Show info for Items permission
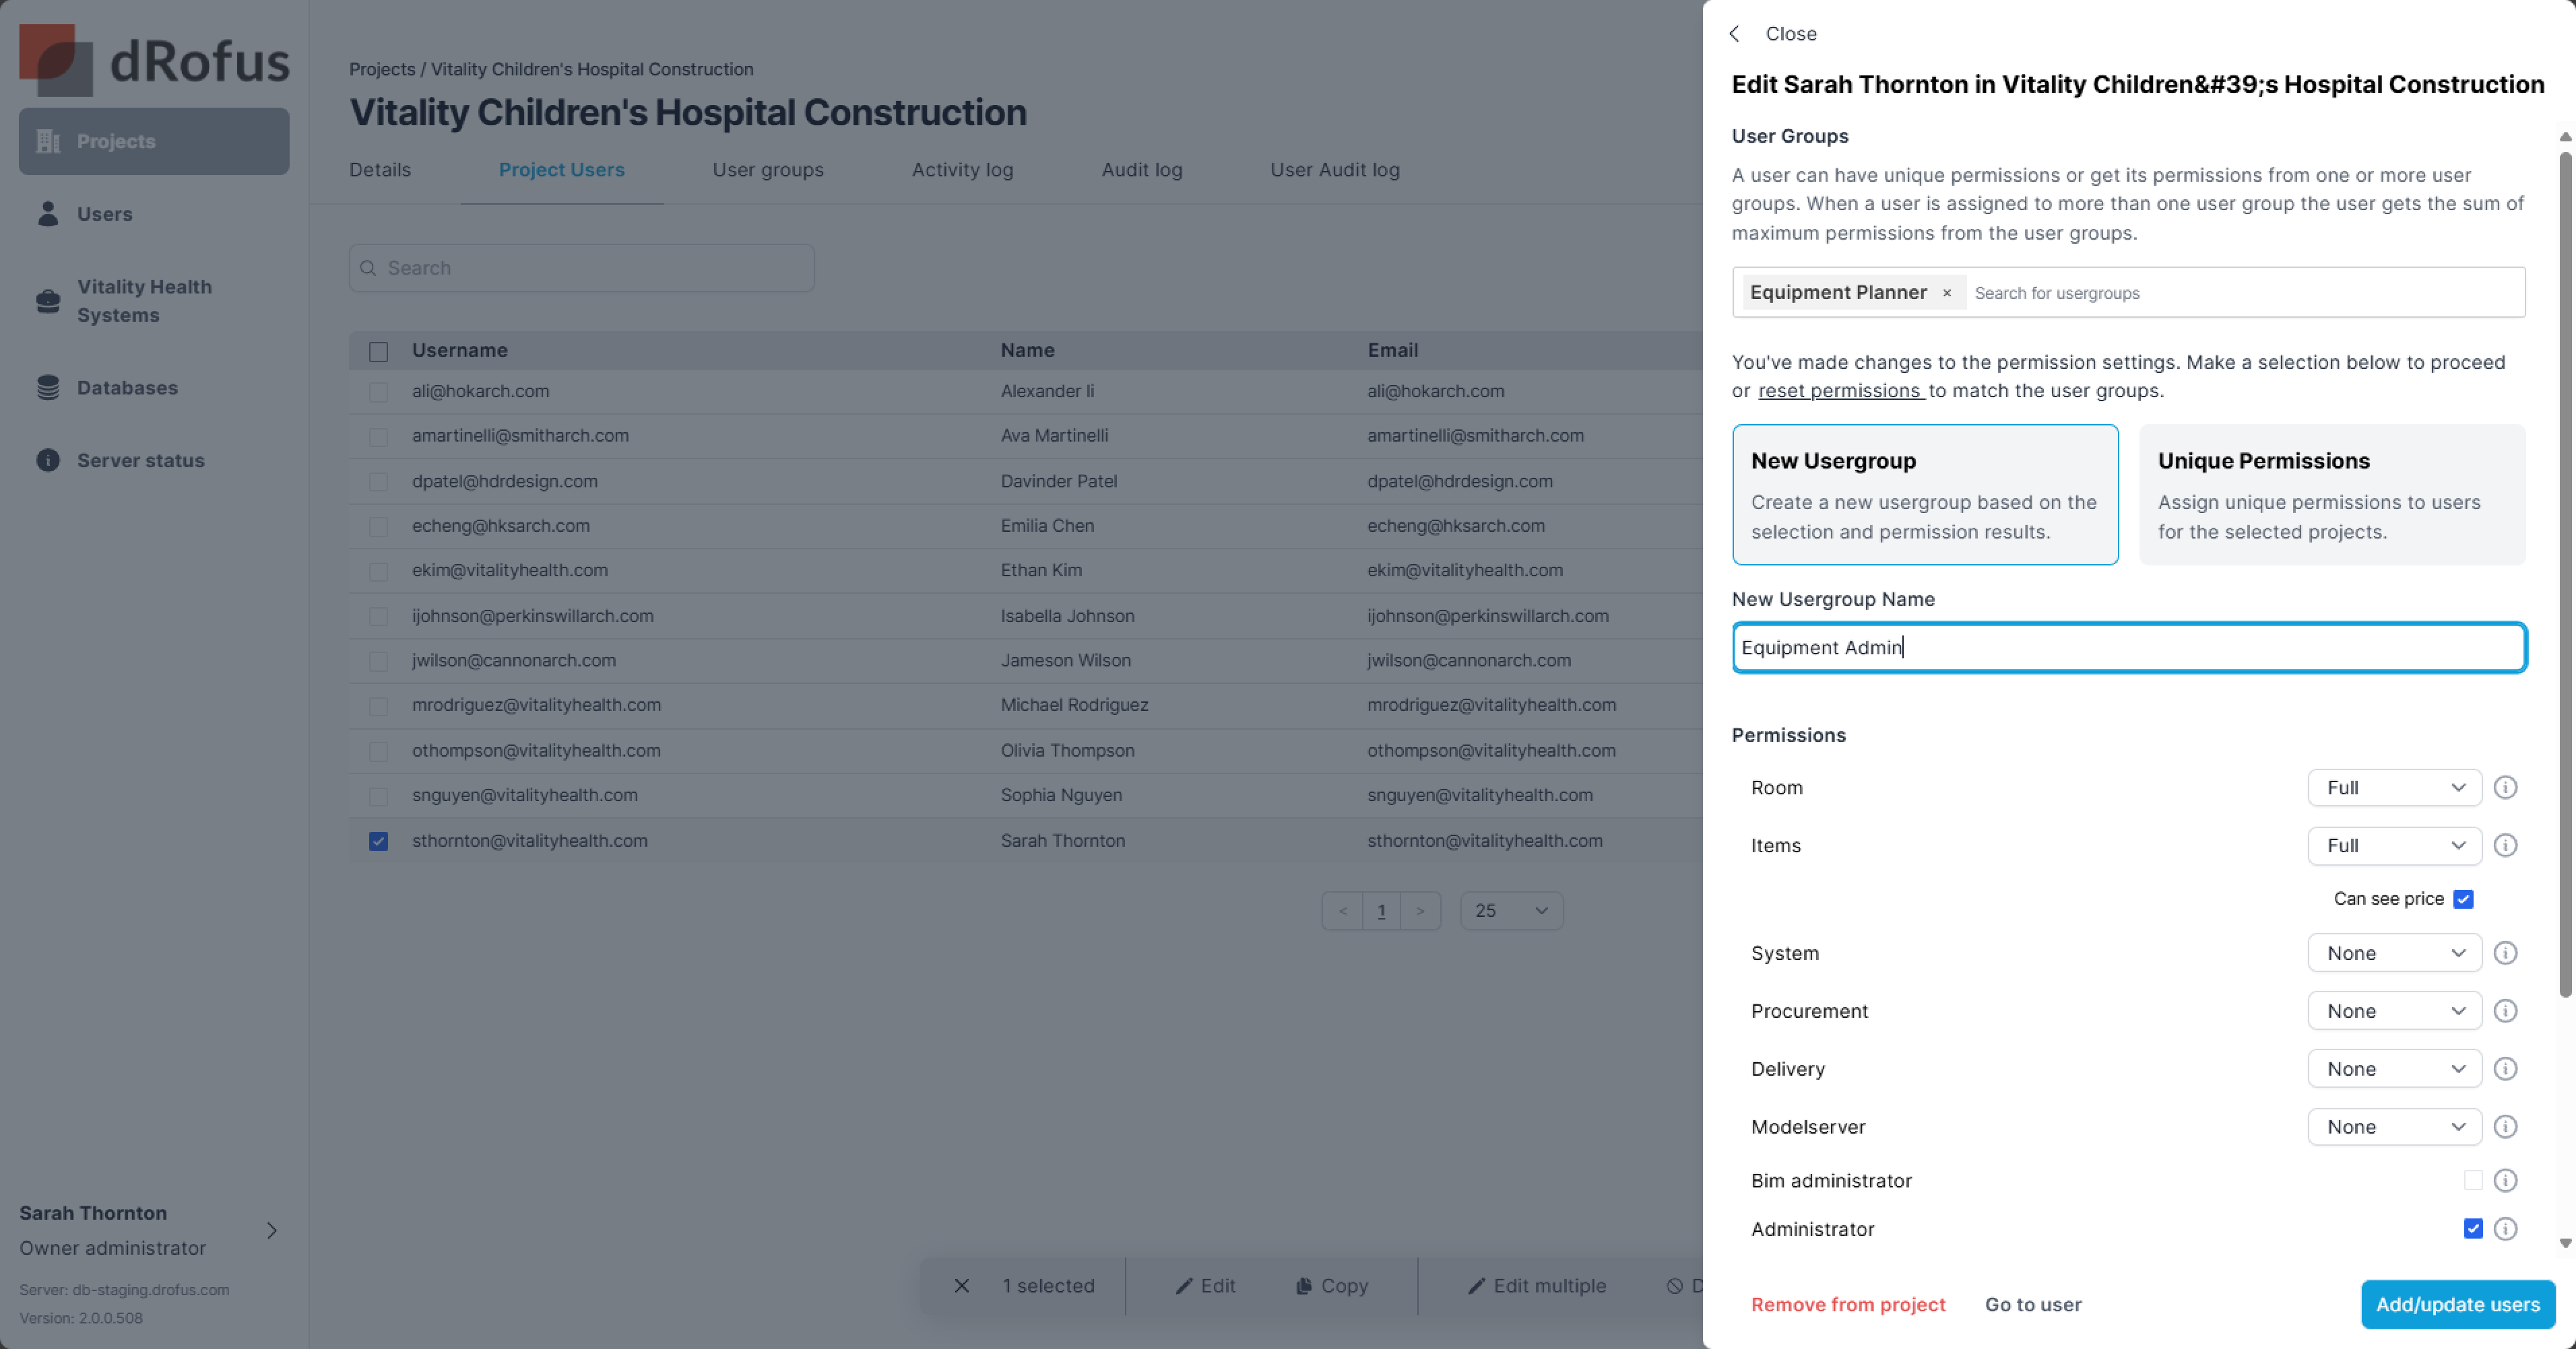Viewport: 2576px width, 1349px height. [x=2505, y=845]
